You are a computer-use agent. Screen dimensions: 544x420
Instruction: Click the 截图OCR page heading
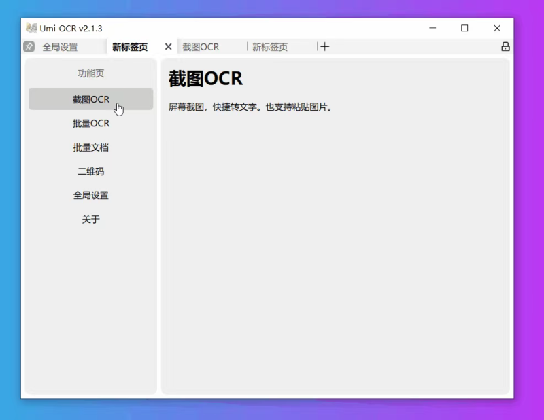click(205, 77)
